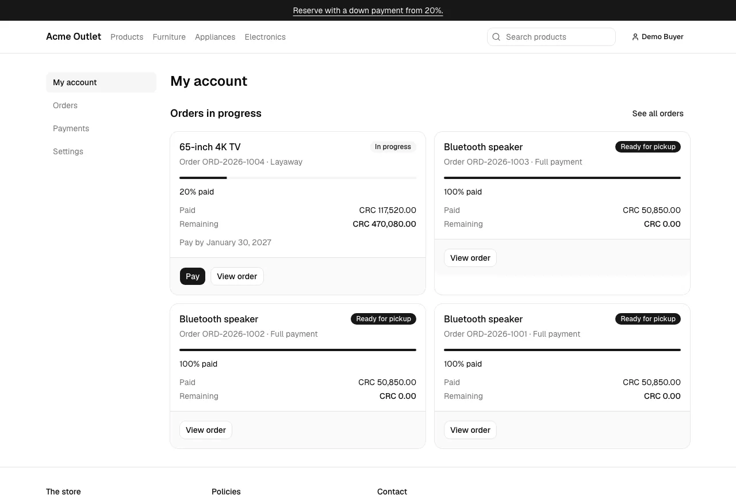Click Bluetooth speaker title of ORD-2026-1003
This screenshot has width=736, height=495.
point(483,147)
